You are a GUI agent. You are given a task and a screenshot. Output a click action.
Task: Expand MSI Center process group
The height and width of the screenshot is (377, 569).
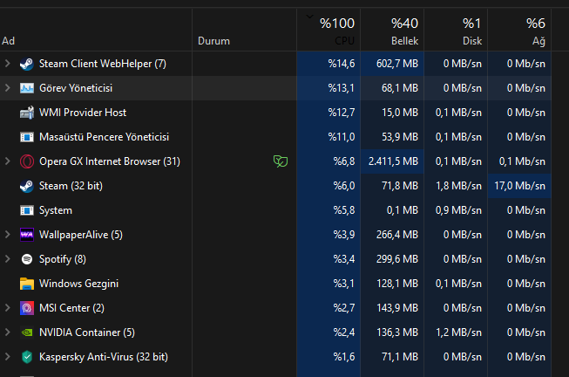7,308
